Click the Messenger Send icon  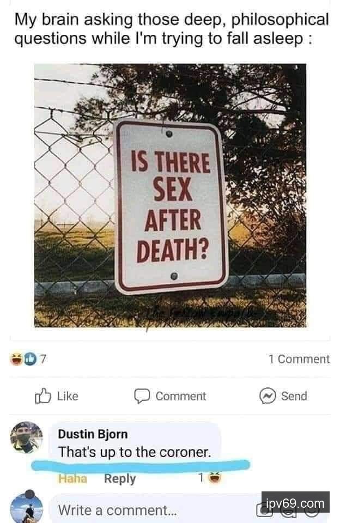(x=268, y=396)
